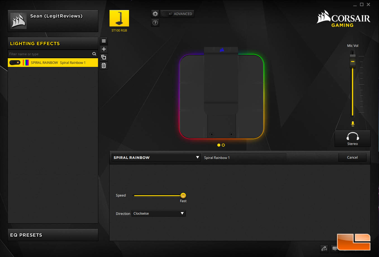
Task: Click the "Mic Vol" label
Action: point(352,46)
